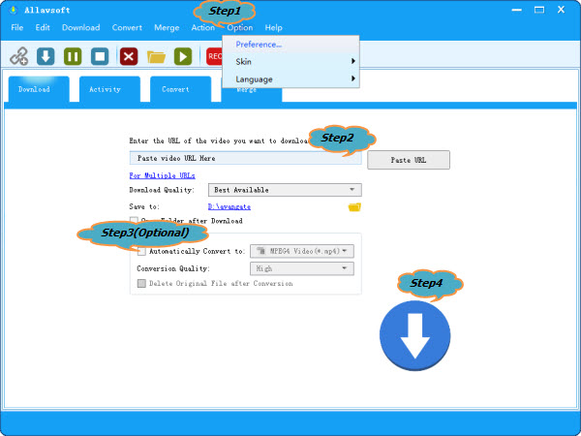The image size is (581, 436).
Task: Open MPEG4 Video format dropdown
Action: (302, 251)
